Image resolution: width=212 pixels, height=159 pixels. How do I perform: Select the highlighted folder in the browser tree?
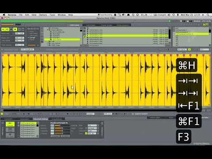[x=62, y=40]
